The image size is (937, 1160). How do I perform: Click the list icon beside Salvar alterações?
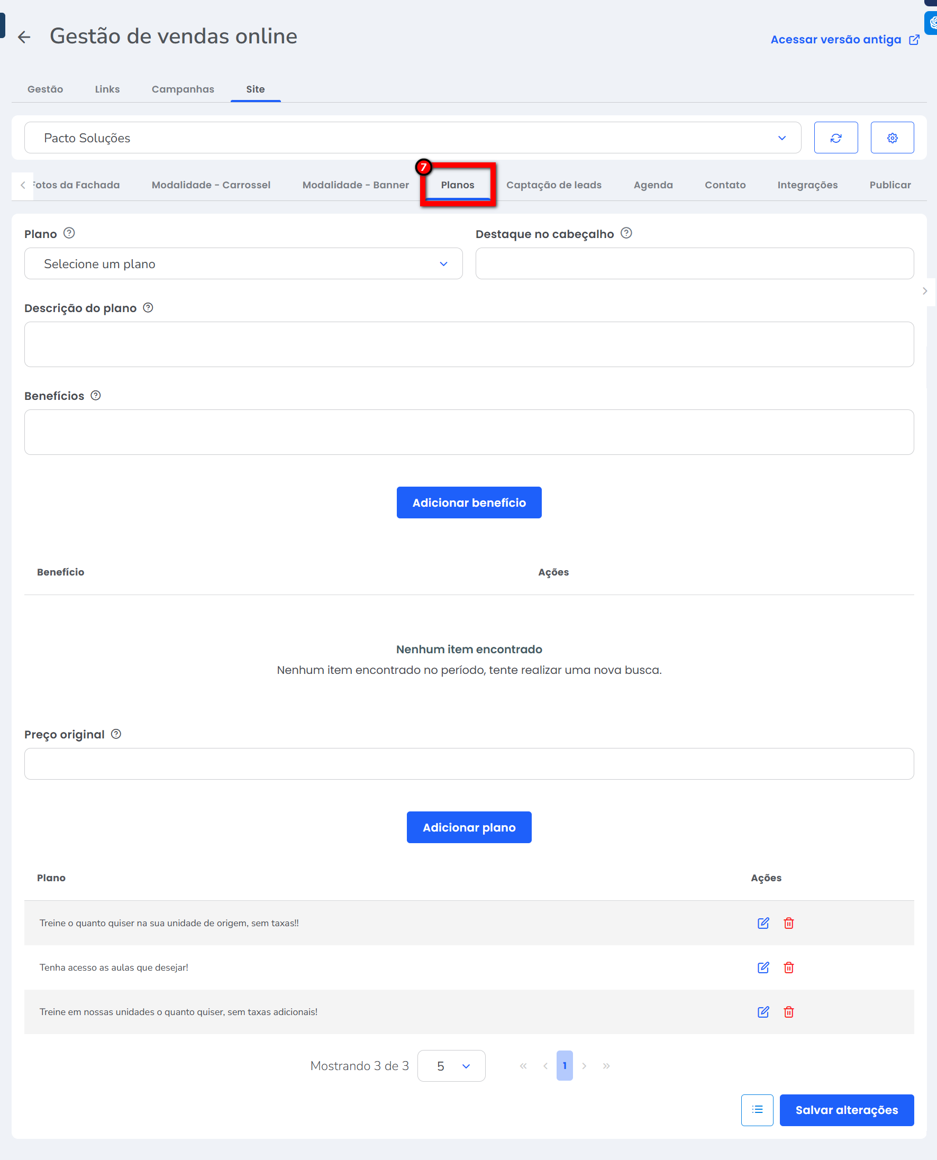pos(757,1110)
